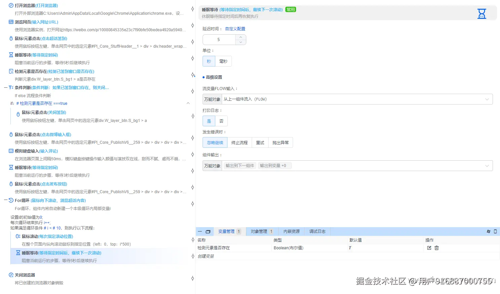Click hourglass icon of the 5秒 sleep step
Image resolution: width=500 pixels, height=294 pixels.
tap(11, 55)
